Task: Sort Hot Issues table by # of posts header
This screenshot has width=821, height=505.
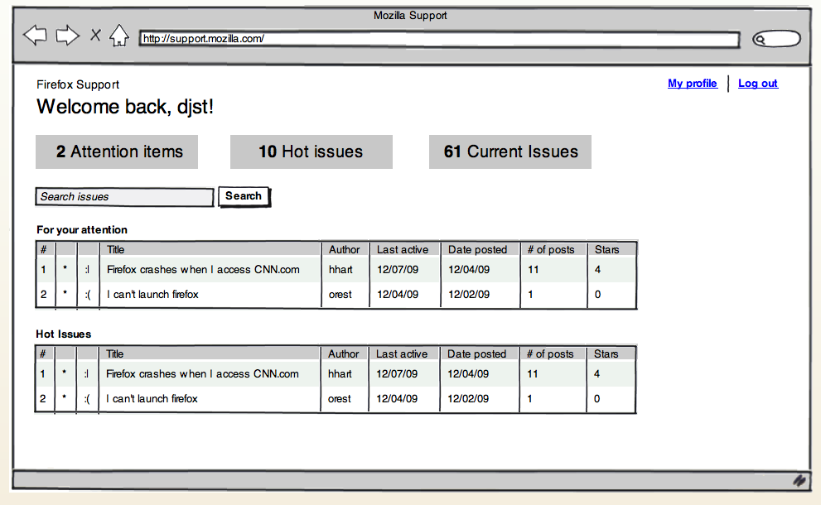Action: click(550, 353)
